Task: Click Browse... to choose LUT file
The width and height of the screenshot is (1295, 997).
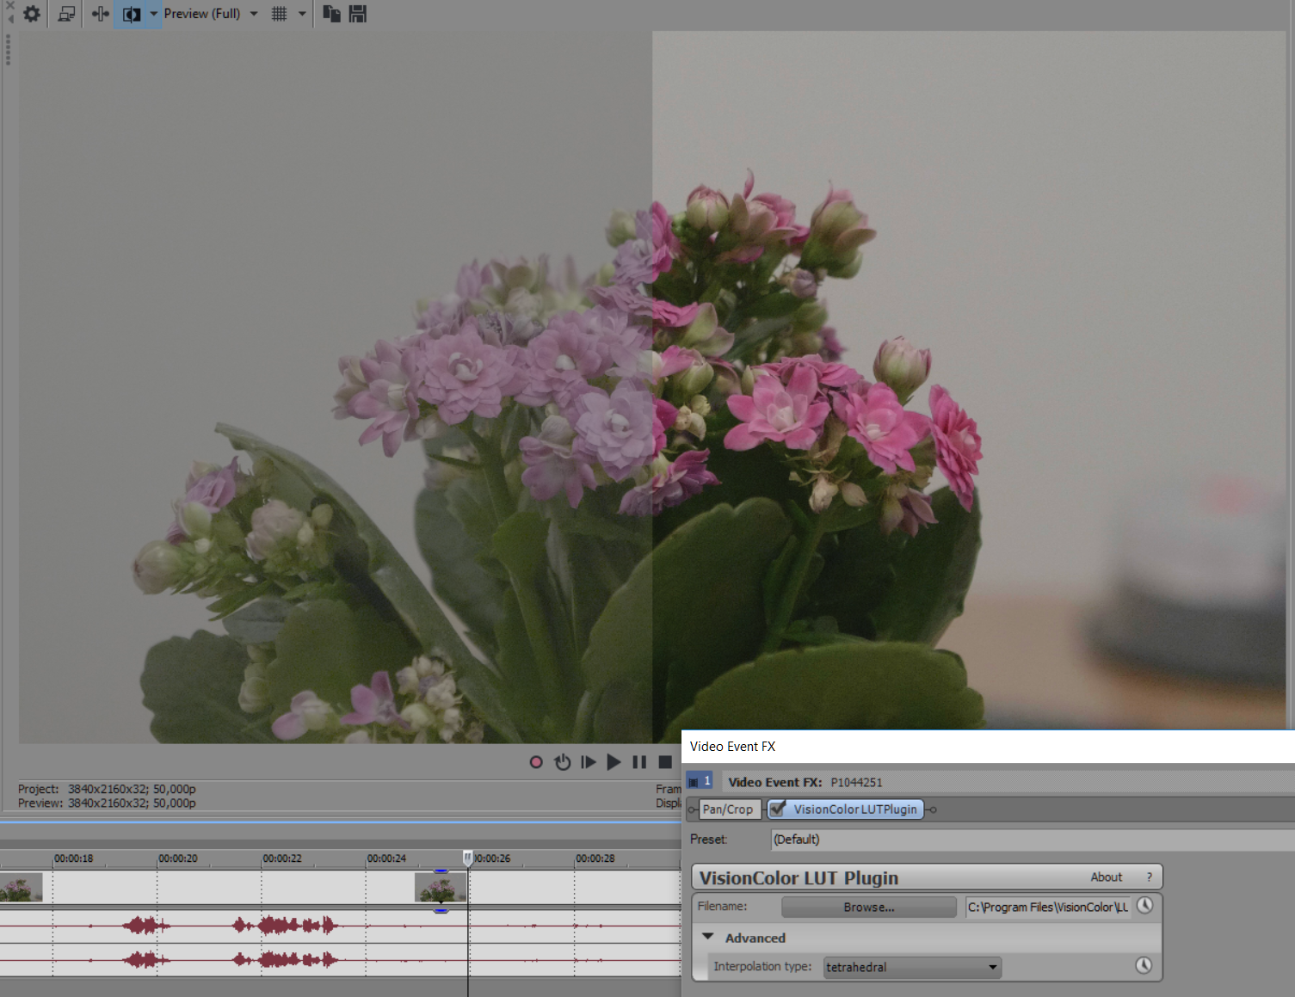Action: click(x=868, y=908)
